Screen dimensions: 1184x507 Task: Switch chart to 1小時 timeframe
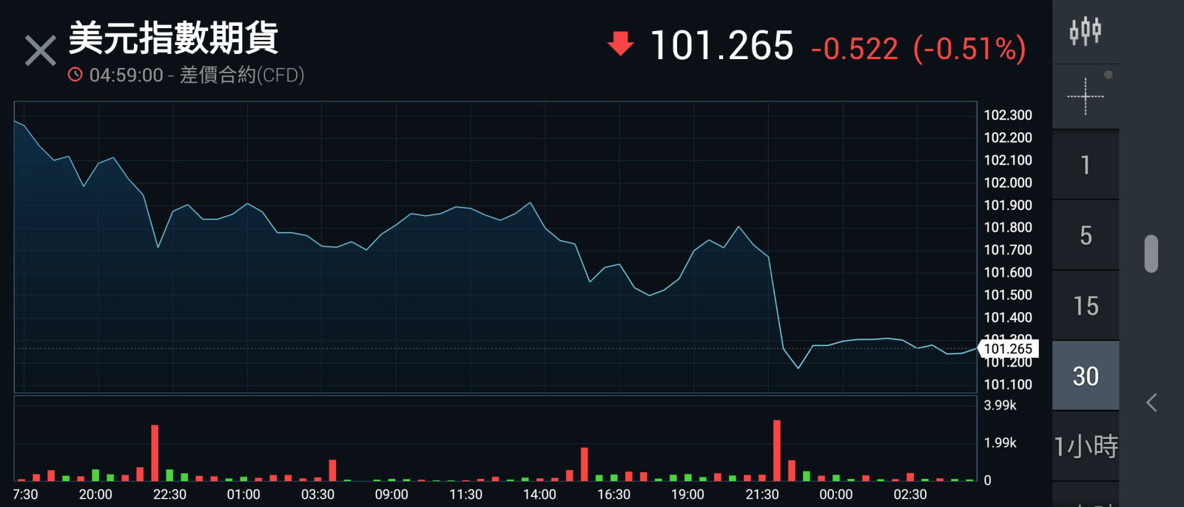pyautogui.click(x=1085, y=446)
